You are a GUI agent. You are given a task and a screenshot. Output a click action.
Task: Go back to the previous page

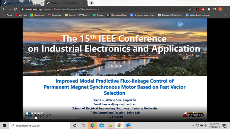click(4, 9)
